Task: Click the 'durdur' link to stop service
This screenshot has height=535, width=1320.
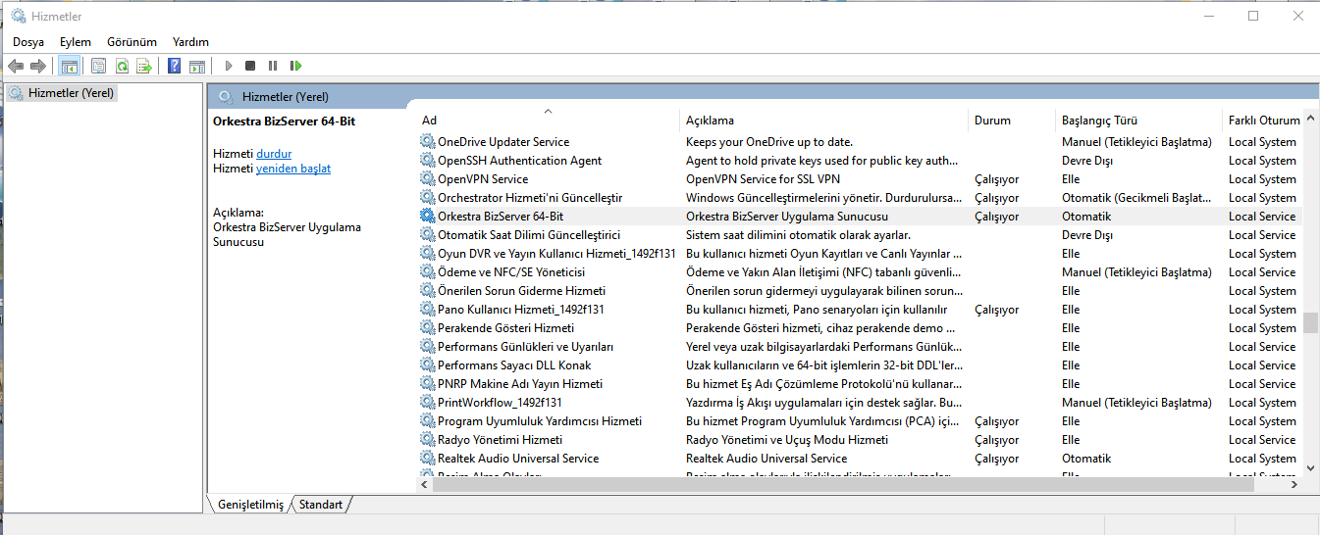Action: click(274, 154)
